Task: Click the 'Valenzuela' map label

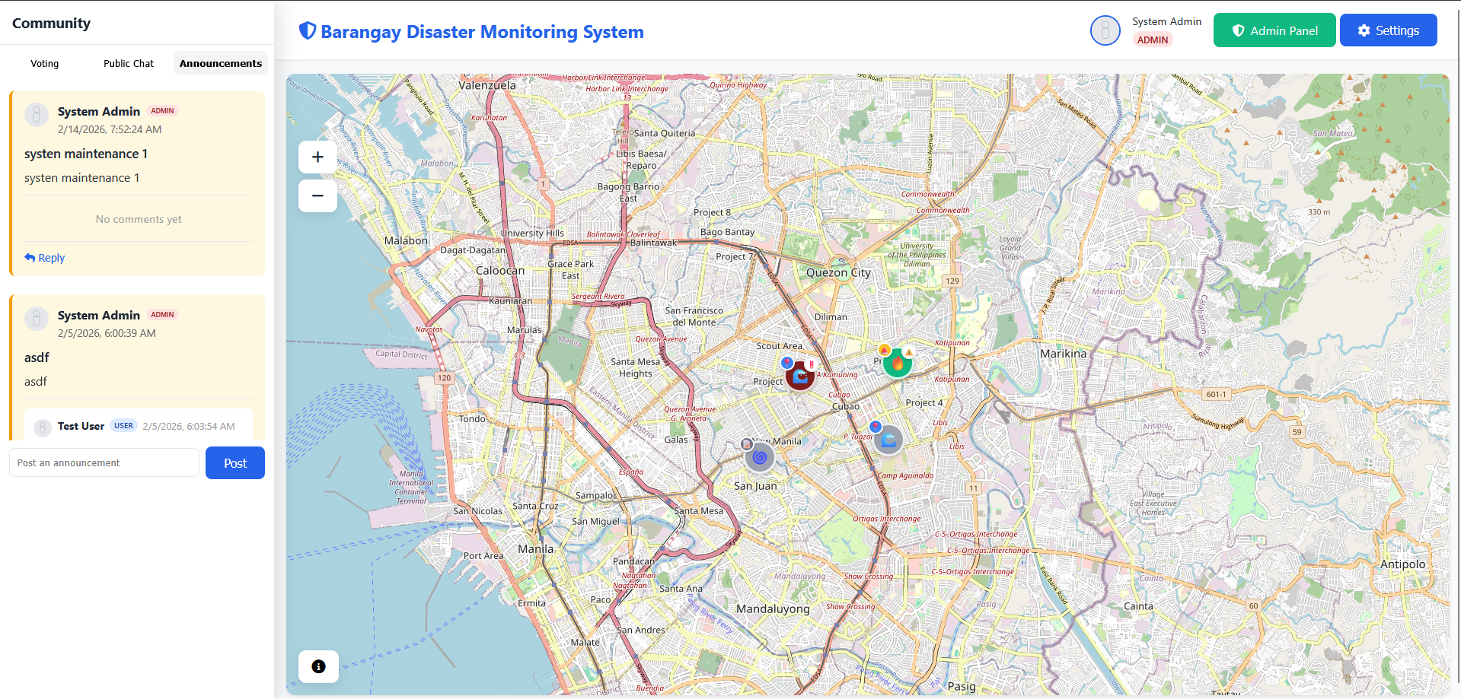Action: [487, 85]
